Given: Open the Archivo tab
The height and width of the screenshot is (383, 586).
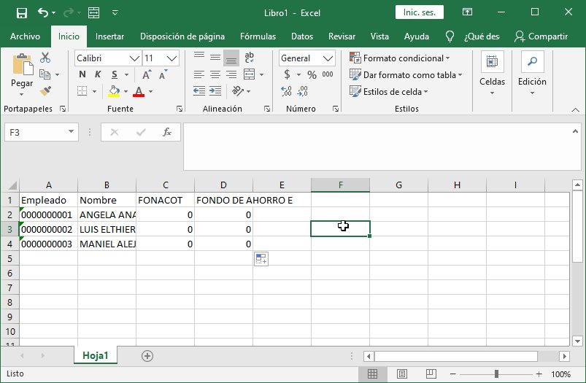Looking at the screenshot, I should [x=25, y=36].
